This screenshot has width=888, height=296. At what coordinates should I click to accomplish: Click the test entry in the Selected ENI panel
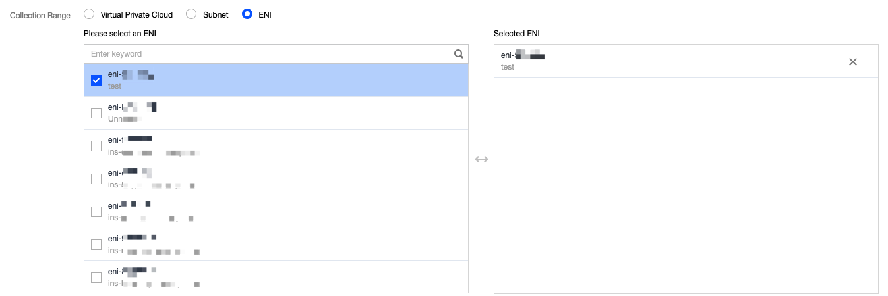pyautogui.click(x=522, y=61)
